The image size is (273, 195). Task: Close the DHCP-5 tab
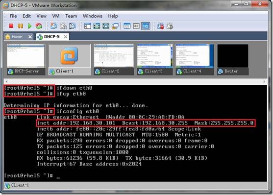point(66,37)
